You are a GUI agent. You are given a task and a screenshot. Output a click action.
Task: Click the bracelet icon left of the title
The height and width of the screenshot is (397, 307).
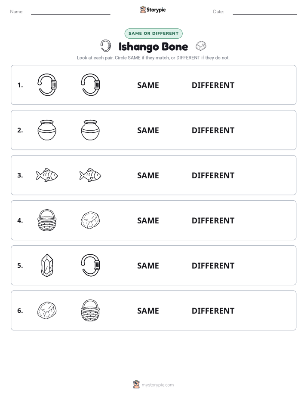(106, 46)
